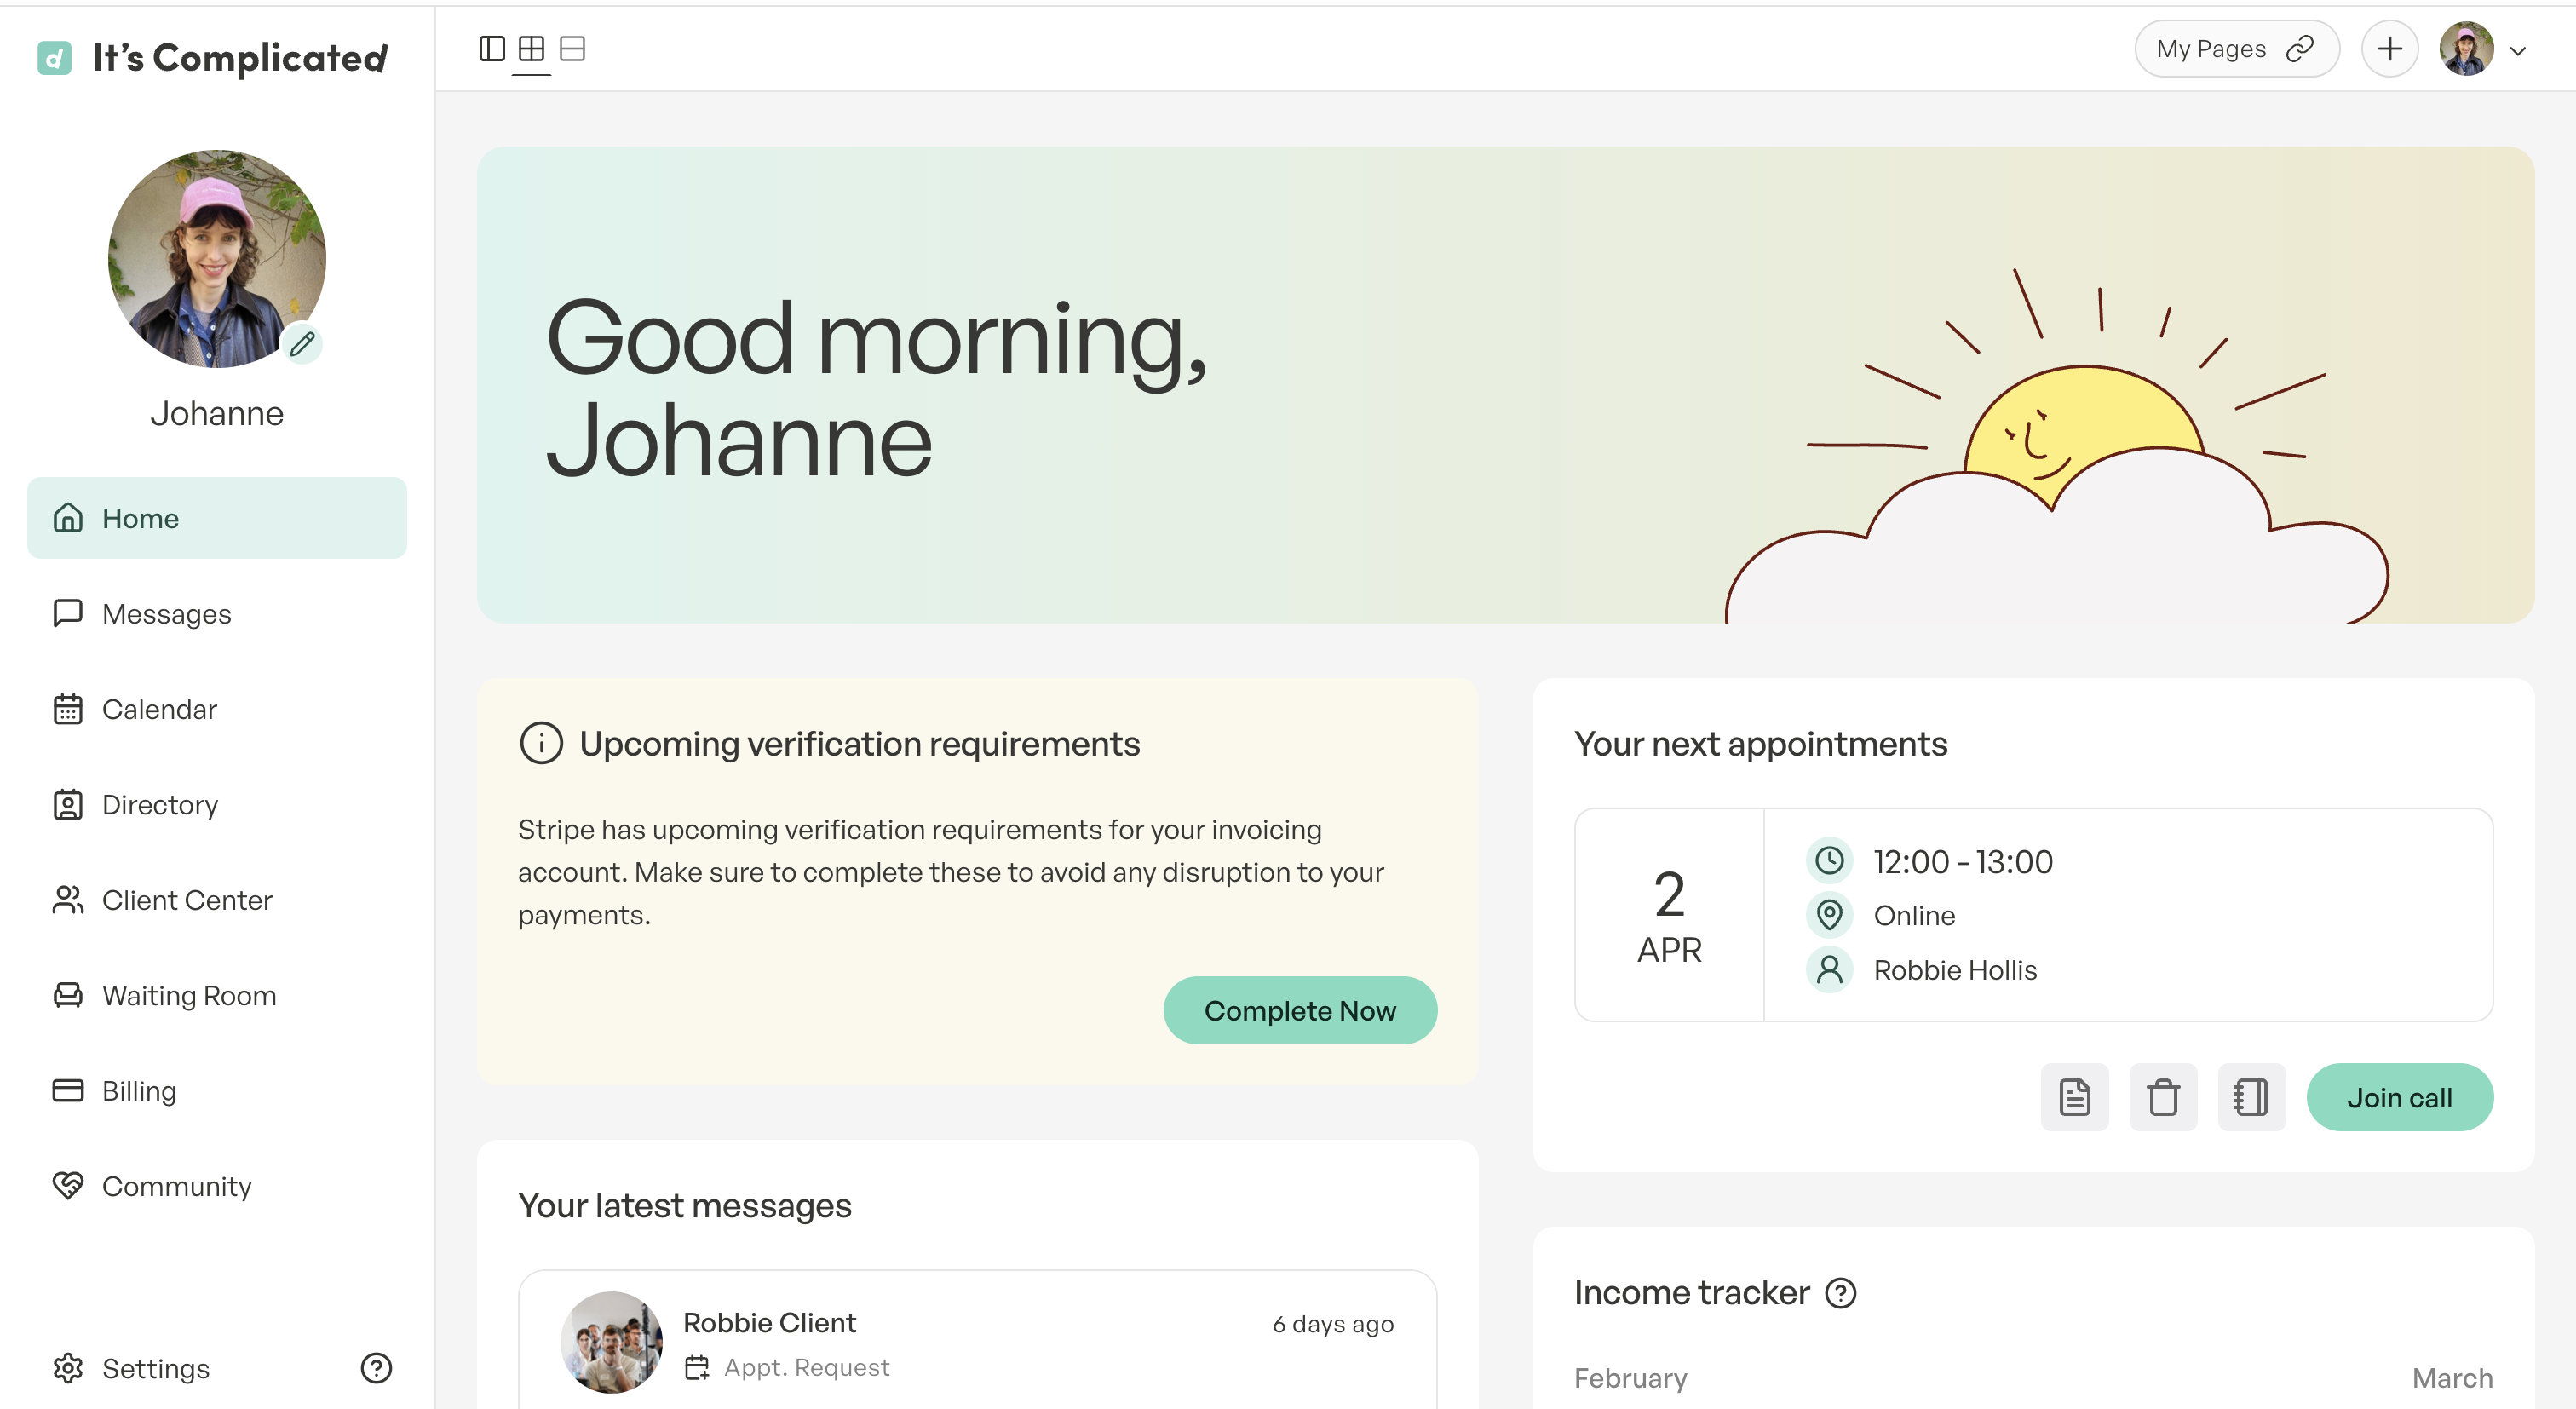Open the notebook icon next to the appointment
Viewport: 2576px width, 1409px height.
point(2252,1097)
